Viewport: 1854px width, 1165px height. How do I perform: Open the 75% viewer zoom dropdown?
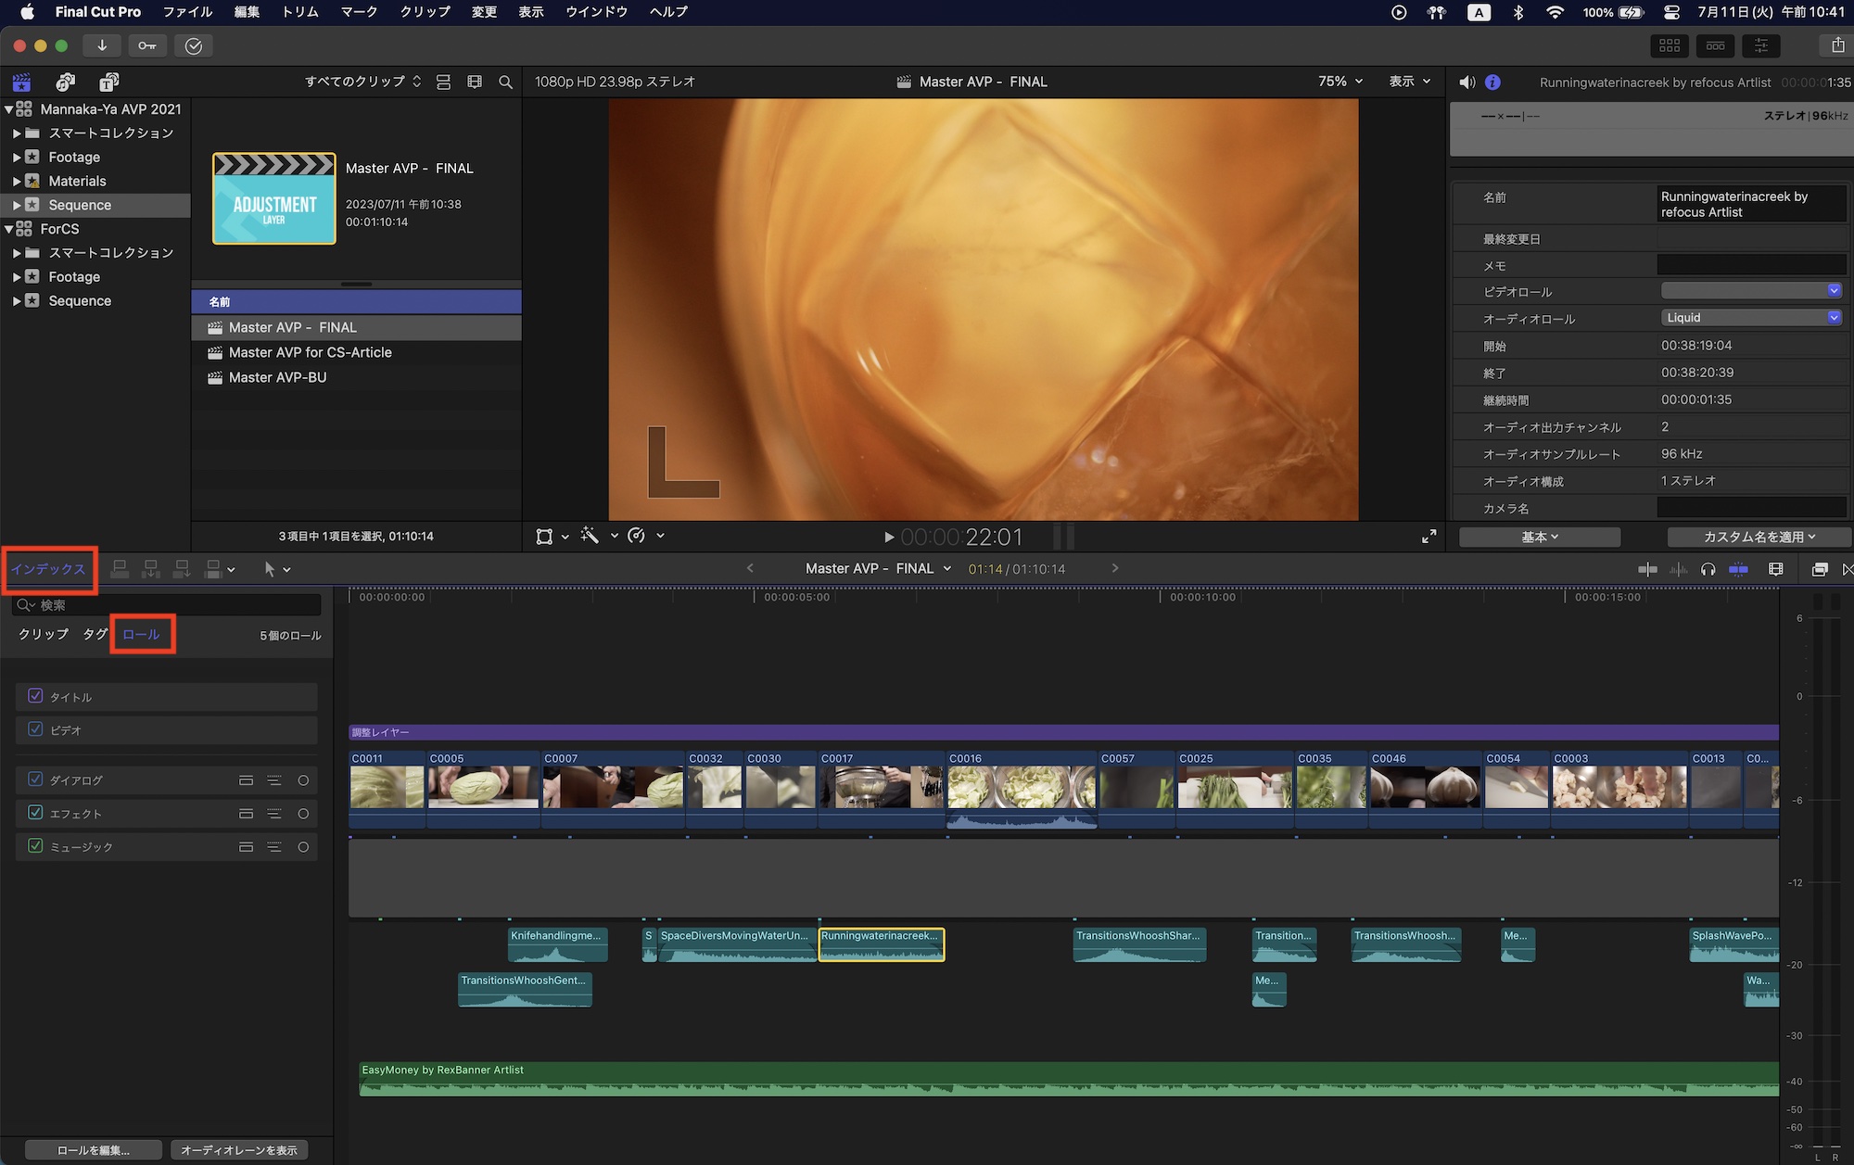[x=1340, y=82]
